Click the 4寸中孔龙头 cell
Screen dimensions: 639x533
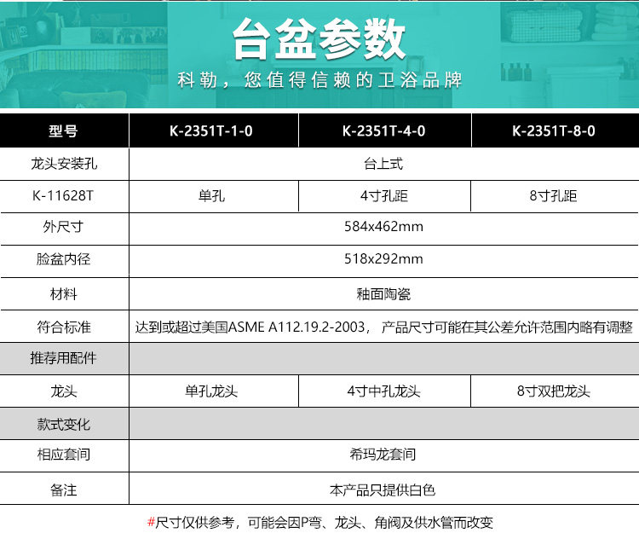coord(384,391)
